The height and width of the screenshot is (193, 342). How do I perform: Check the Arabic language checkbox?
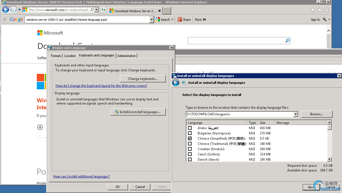pyautogui.click(x=190, y=128)
